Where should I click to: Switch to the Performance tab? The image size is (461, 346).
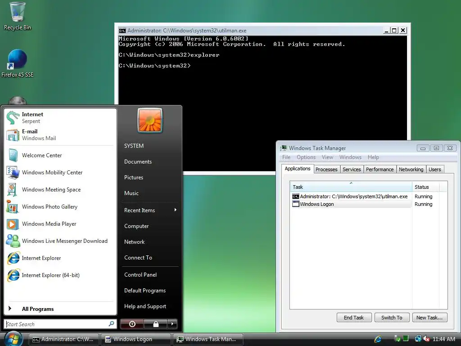[x=380, y=169]
